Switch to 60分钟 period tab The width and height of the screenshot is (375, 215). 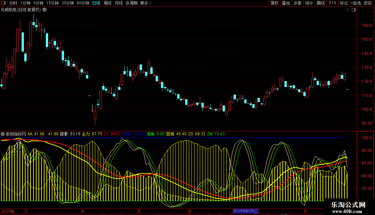tap(83, 3)
